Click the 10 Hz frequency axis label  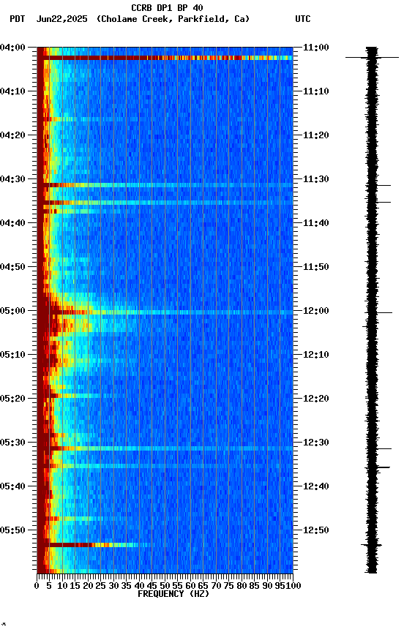pyautogui.click(x=62, y=586)
